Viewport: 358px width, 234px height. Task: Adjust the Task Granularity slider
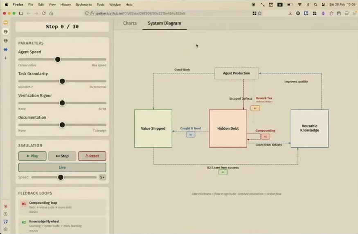tap(62, 81)
